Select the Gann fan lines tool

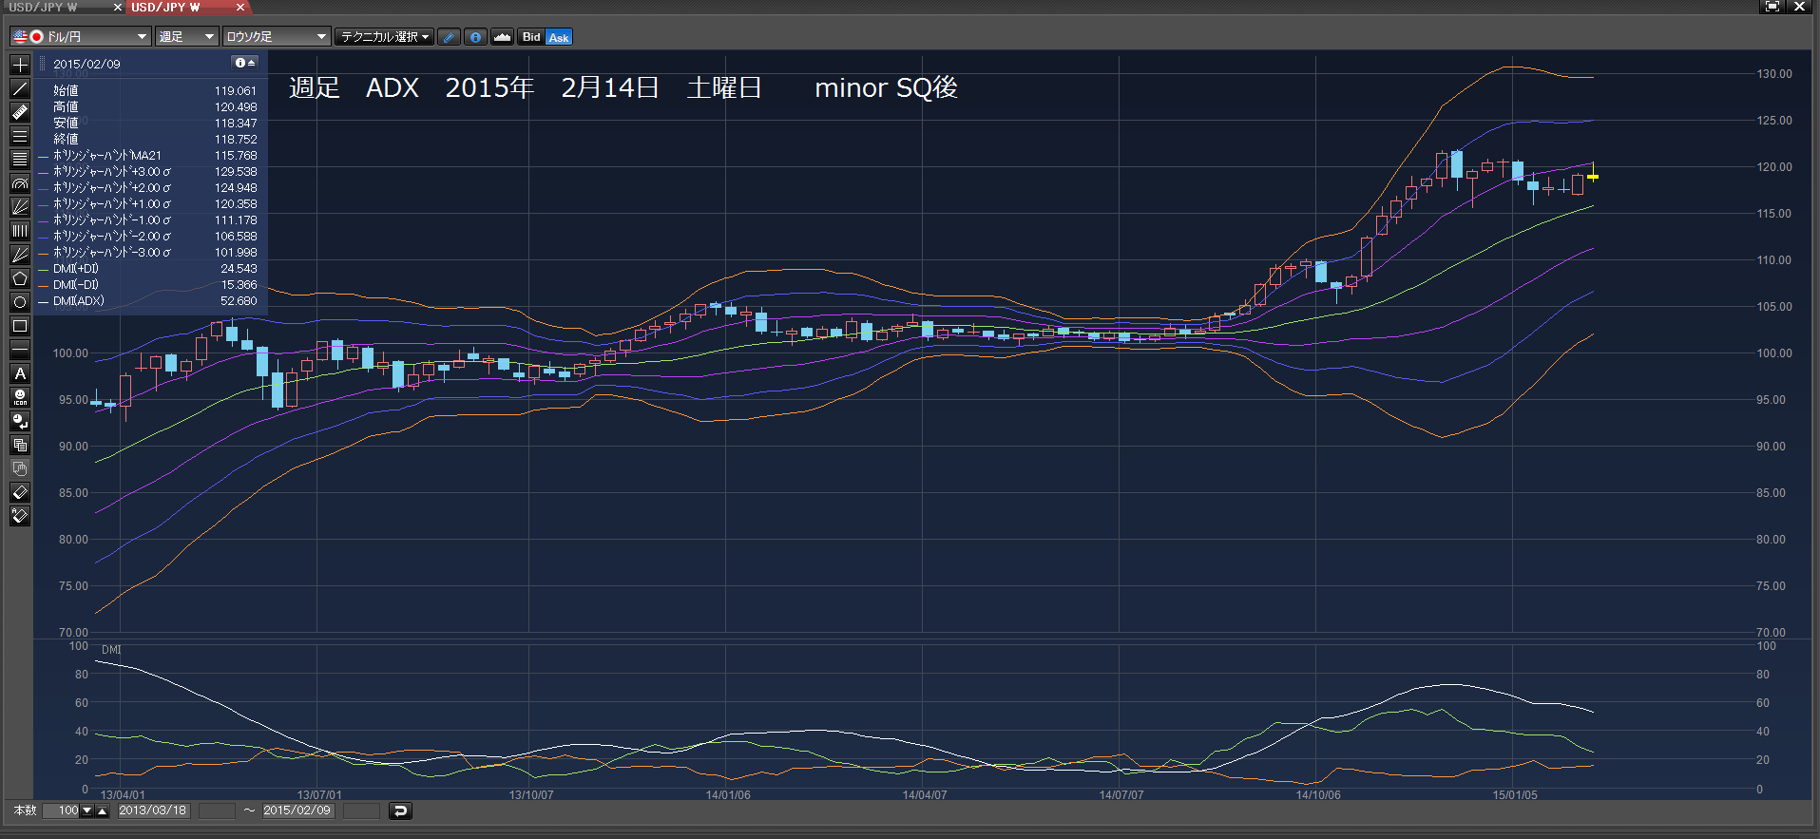click(x=20, y=255)
